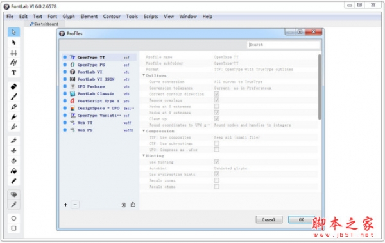385x243 pixels.
Task: Collapse the Hinting section
Action: (144, 155)
